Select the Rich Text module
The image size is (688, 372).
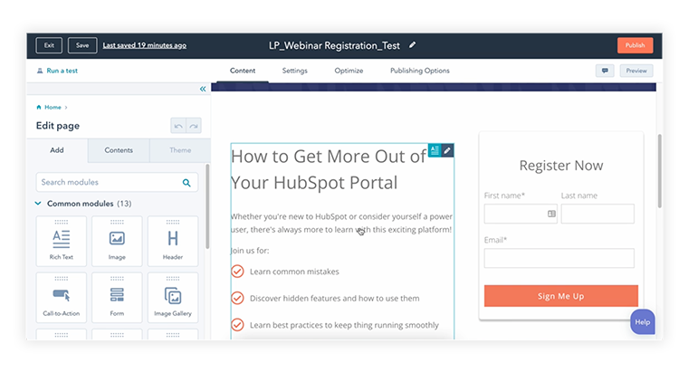(61, 241)
